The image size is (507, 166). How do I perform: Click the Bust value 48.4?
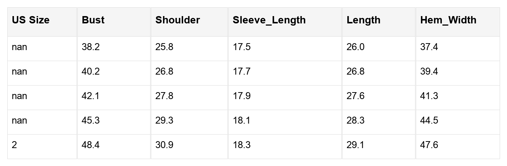(90, 145)
